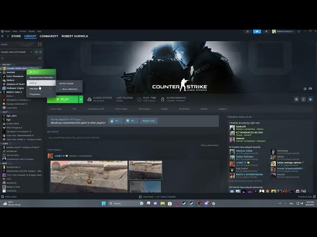
Task: Open the notifications bell icon
Action: tap(266, 32)
